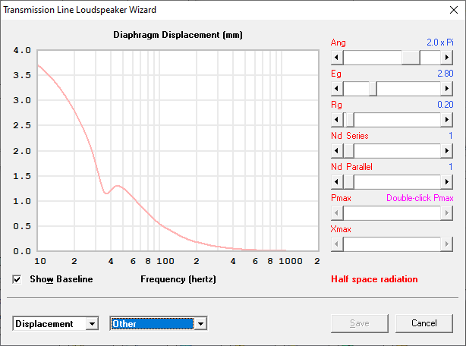Click the Rg slider thumb
Viewport: 466px width, 346px height.
tap(350, 120)
